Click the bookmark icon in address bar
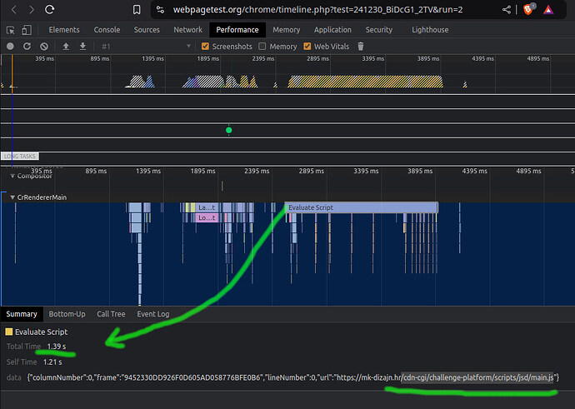This screenshot has width=575, height=409. click(138, 10)
